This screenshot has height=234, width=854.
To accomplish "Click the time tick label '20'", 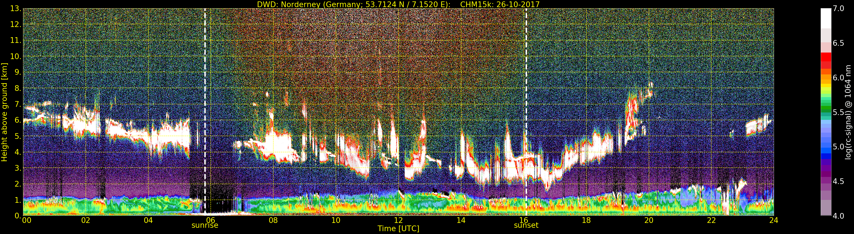I will (649, 220).
